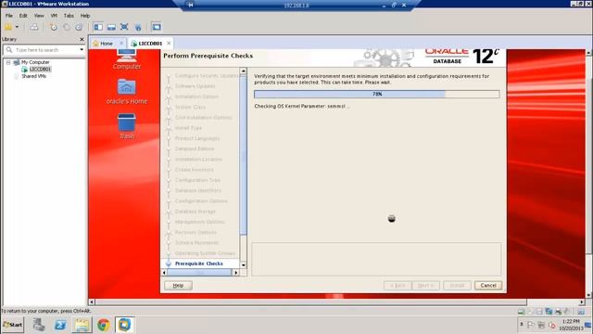
Task: Close the Home tab
Action: [121, 44]
